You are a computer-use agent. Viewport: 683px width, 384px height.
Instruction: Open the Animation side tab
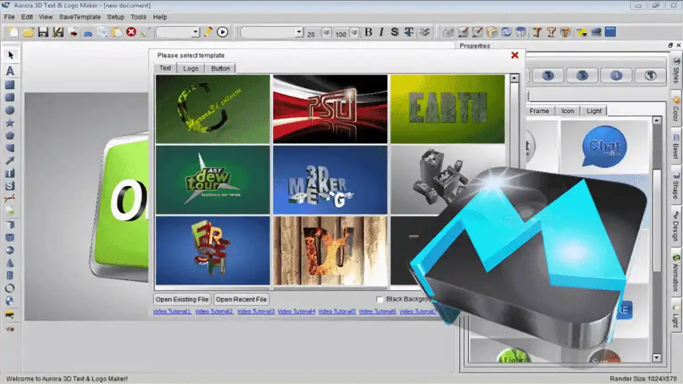pyautogui.click(x=676, y=271)
